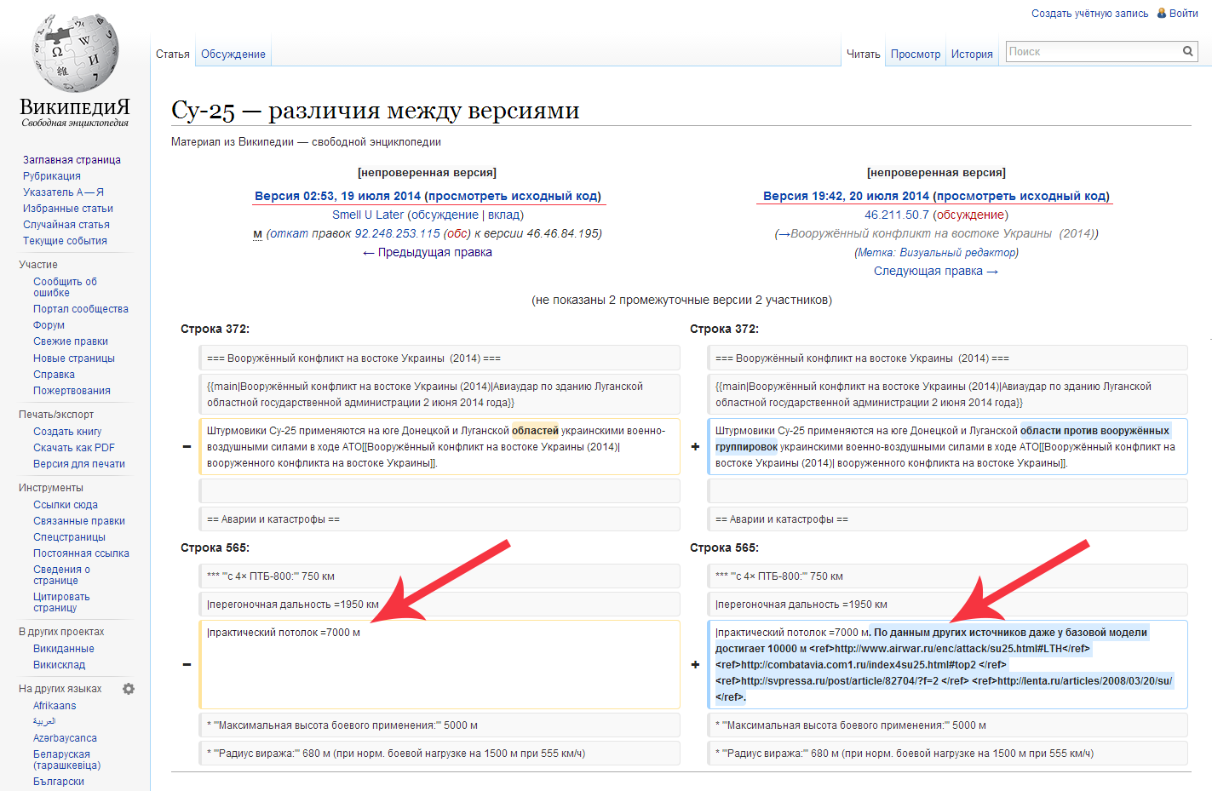
Task: Open the Просмотр tab
Action: pos(916,54)
